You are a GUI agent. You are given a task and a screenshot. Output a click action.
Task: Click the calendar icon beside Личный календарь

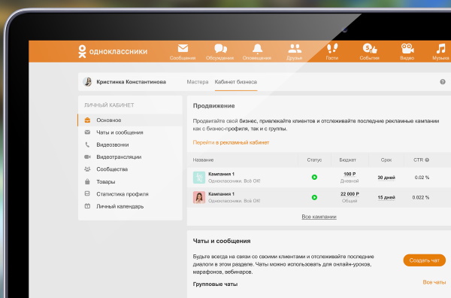pyautogui.click(x=87, y=206)
